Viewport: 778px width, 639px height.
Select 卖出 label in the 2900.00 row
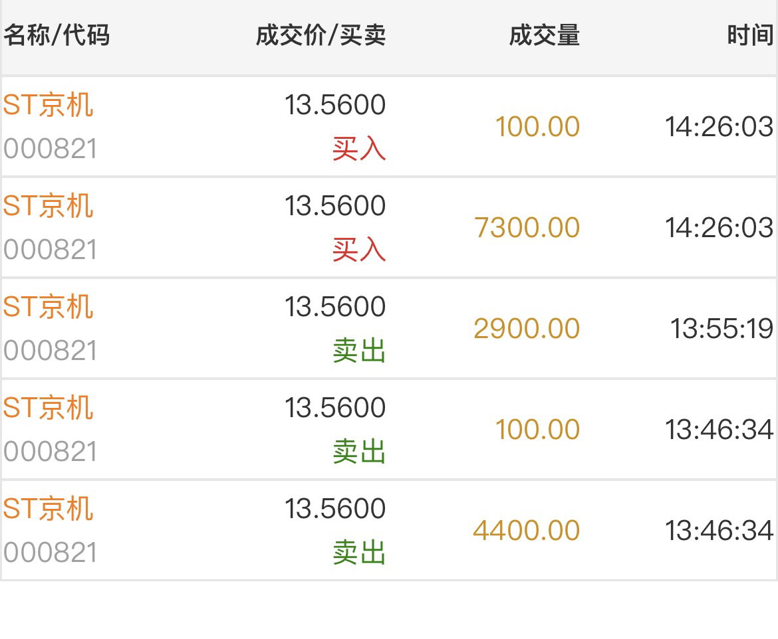tap(359, 351)
